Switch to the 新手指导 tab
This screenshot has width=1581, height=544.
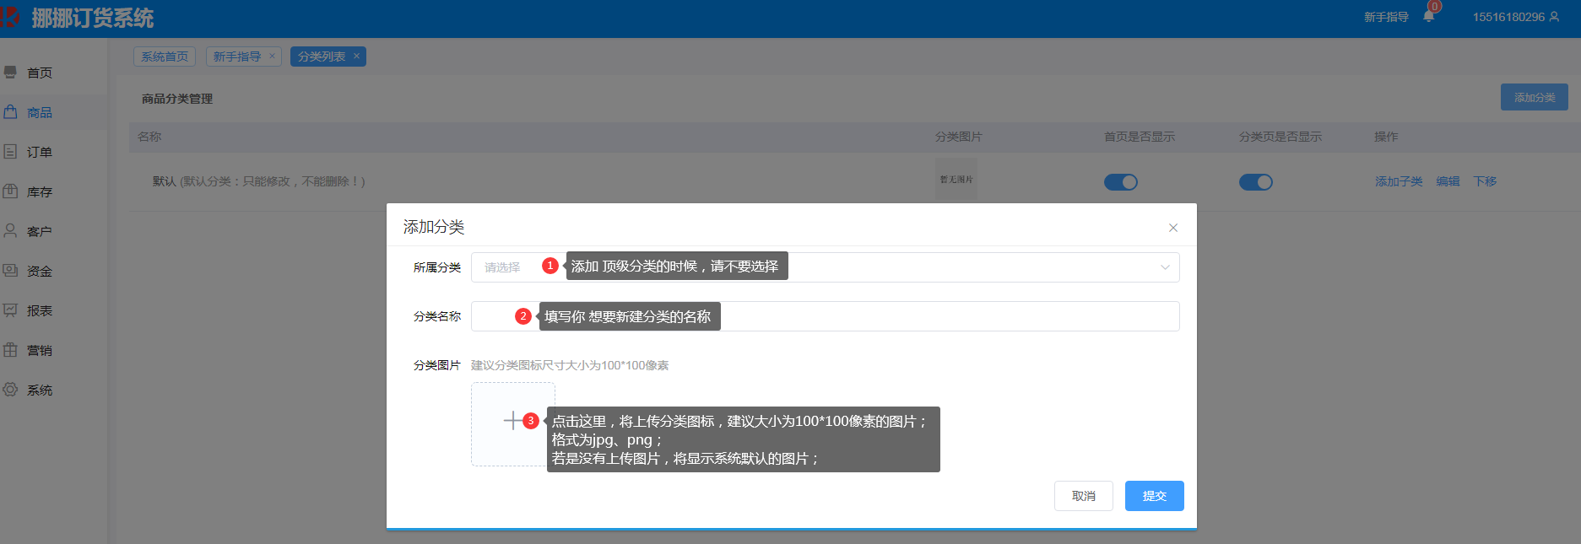(237, 57)
